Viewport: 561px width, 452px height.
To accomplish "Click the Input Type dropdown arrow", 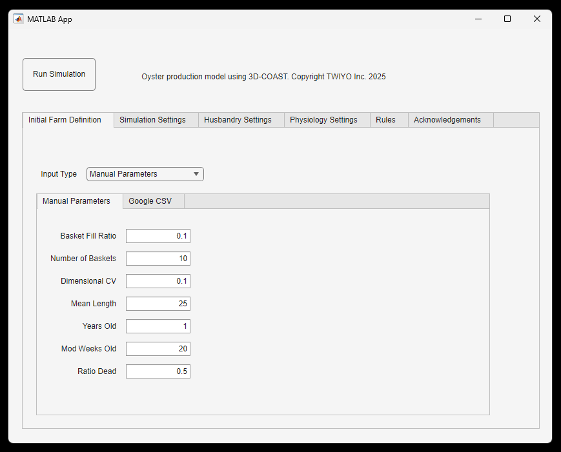I will (196, 174).
